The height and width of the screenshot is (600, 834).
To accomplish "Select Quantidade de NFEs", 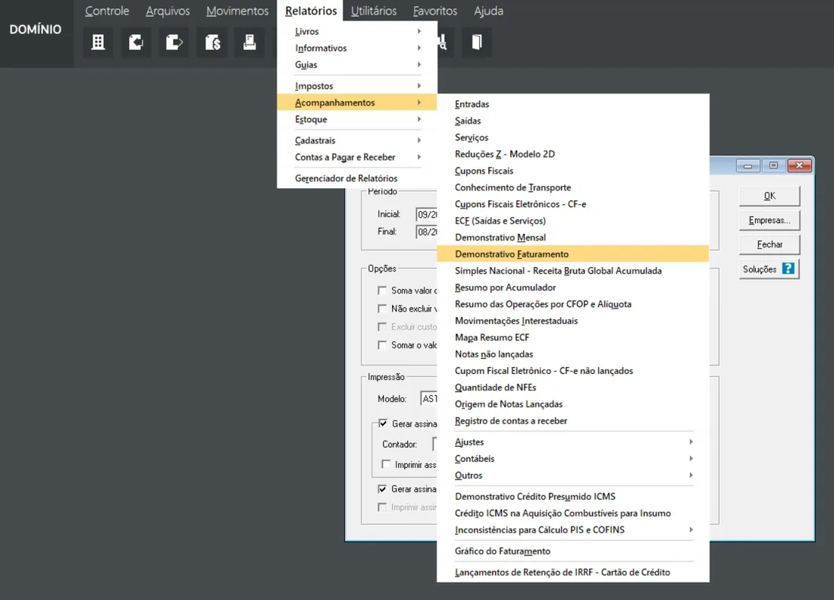I will pos(573,388).
